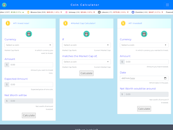Click Binance Coin (BNB) ticker entry
Image resolution: width=173 pixels, height=130 pixels.
pos(45,12)
